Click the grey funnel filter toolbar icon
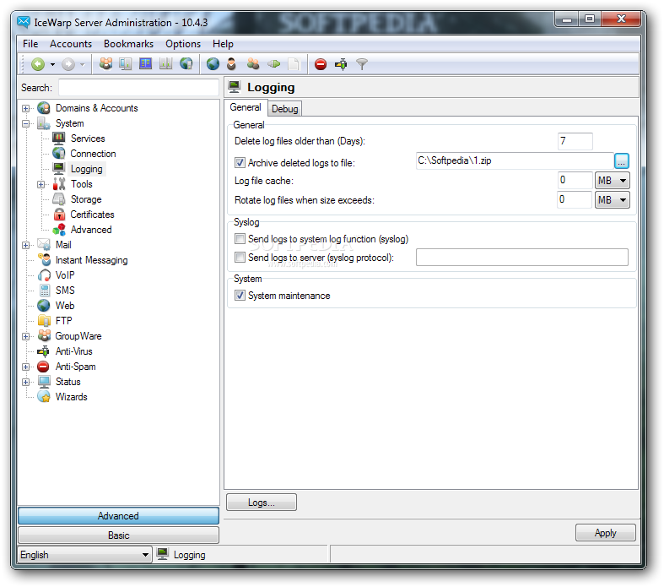664x587 pixels. click(362, 64)
